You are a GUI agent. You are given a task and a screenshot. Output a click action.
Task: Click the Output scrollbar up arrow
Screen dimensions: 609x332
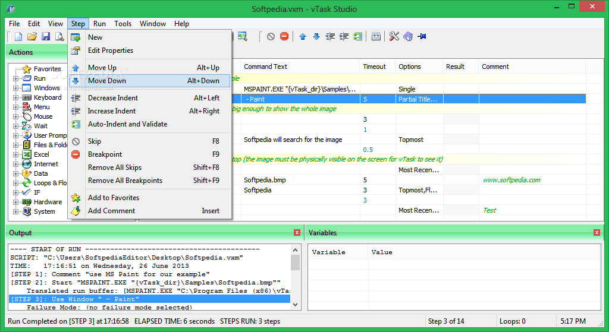tap(295, 251)
